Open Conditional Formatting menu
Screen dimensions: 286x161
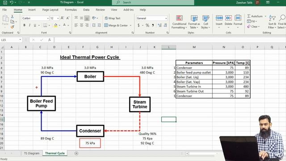pos(179,22)
